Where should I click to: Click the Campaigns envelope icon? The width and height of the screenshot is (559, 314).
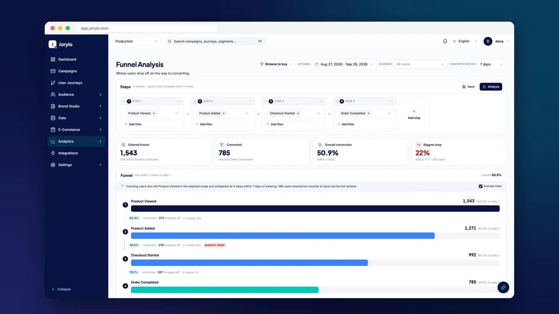pos(53,71)
